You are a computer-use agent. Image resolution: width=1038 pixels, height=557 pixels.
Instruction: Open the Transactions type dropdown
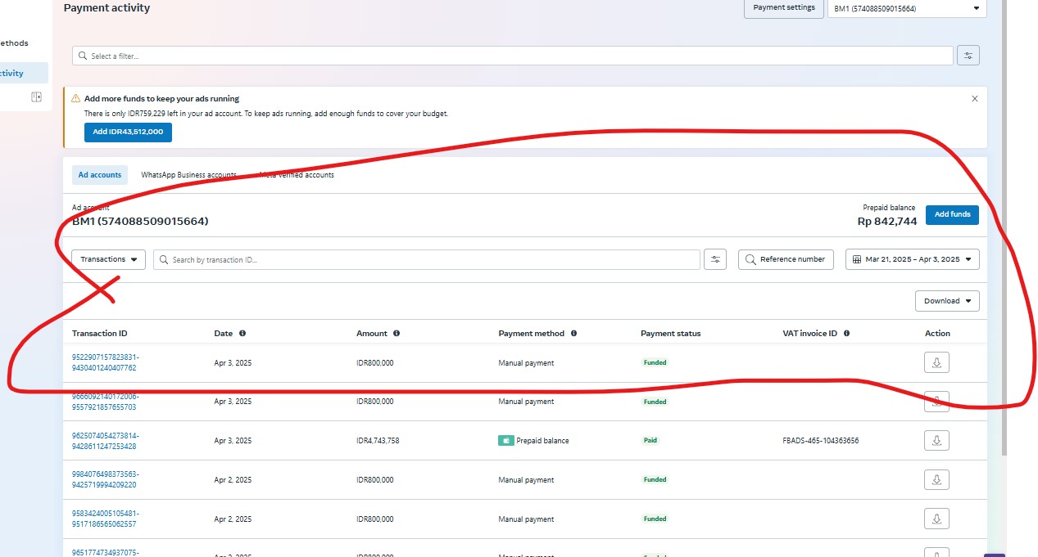tap(108, 259)
